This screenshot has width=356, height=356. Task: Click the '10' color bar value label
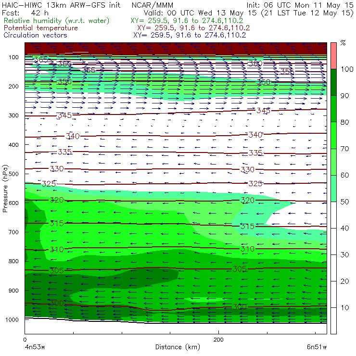click(344, 307)
